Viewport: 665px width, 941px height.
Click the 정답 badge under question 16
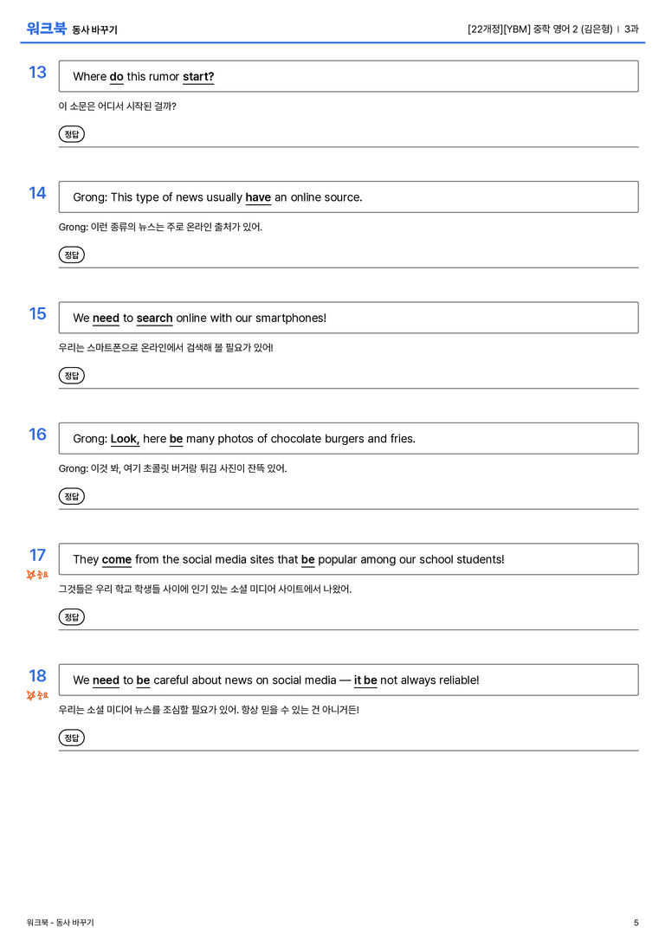(x=71, y=496)
